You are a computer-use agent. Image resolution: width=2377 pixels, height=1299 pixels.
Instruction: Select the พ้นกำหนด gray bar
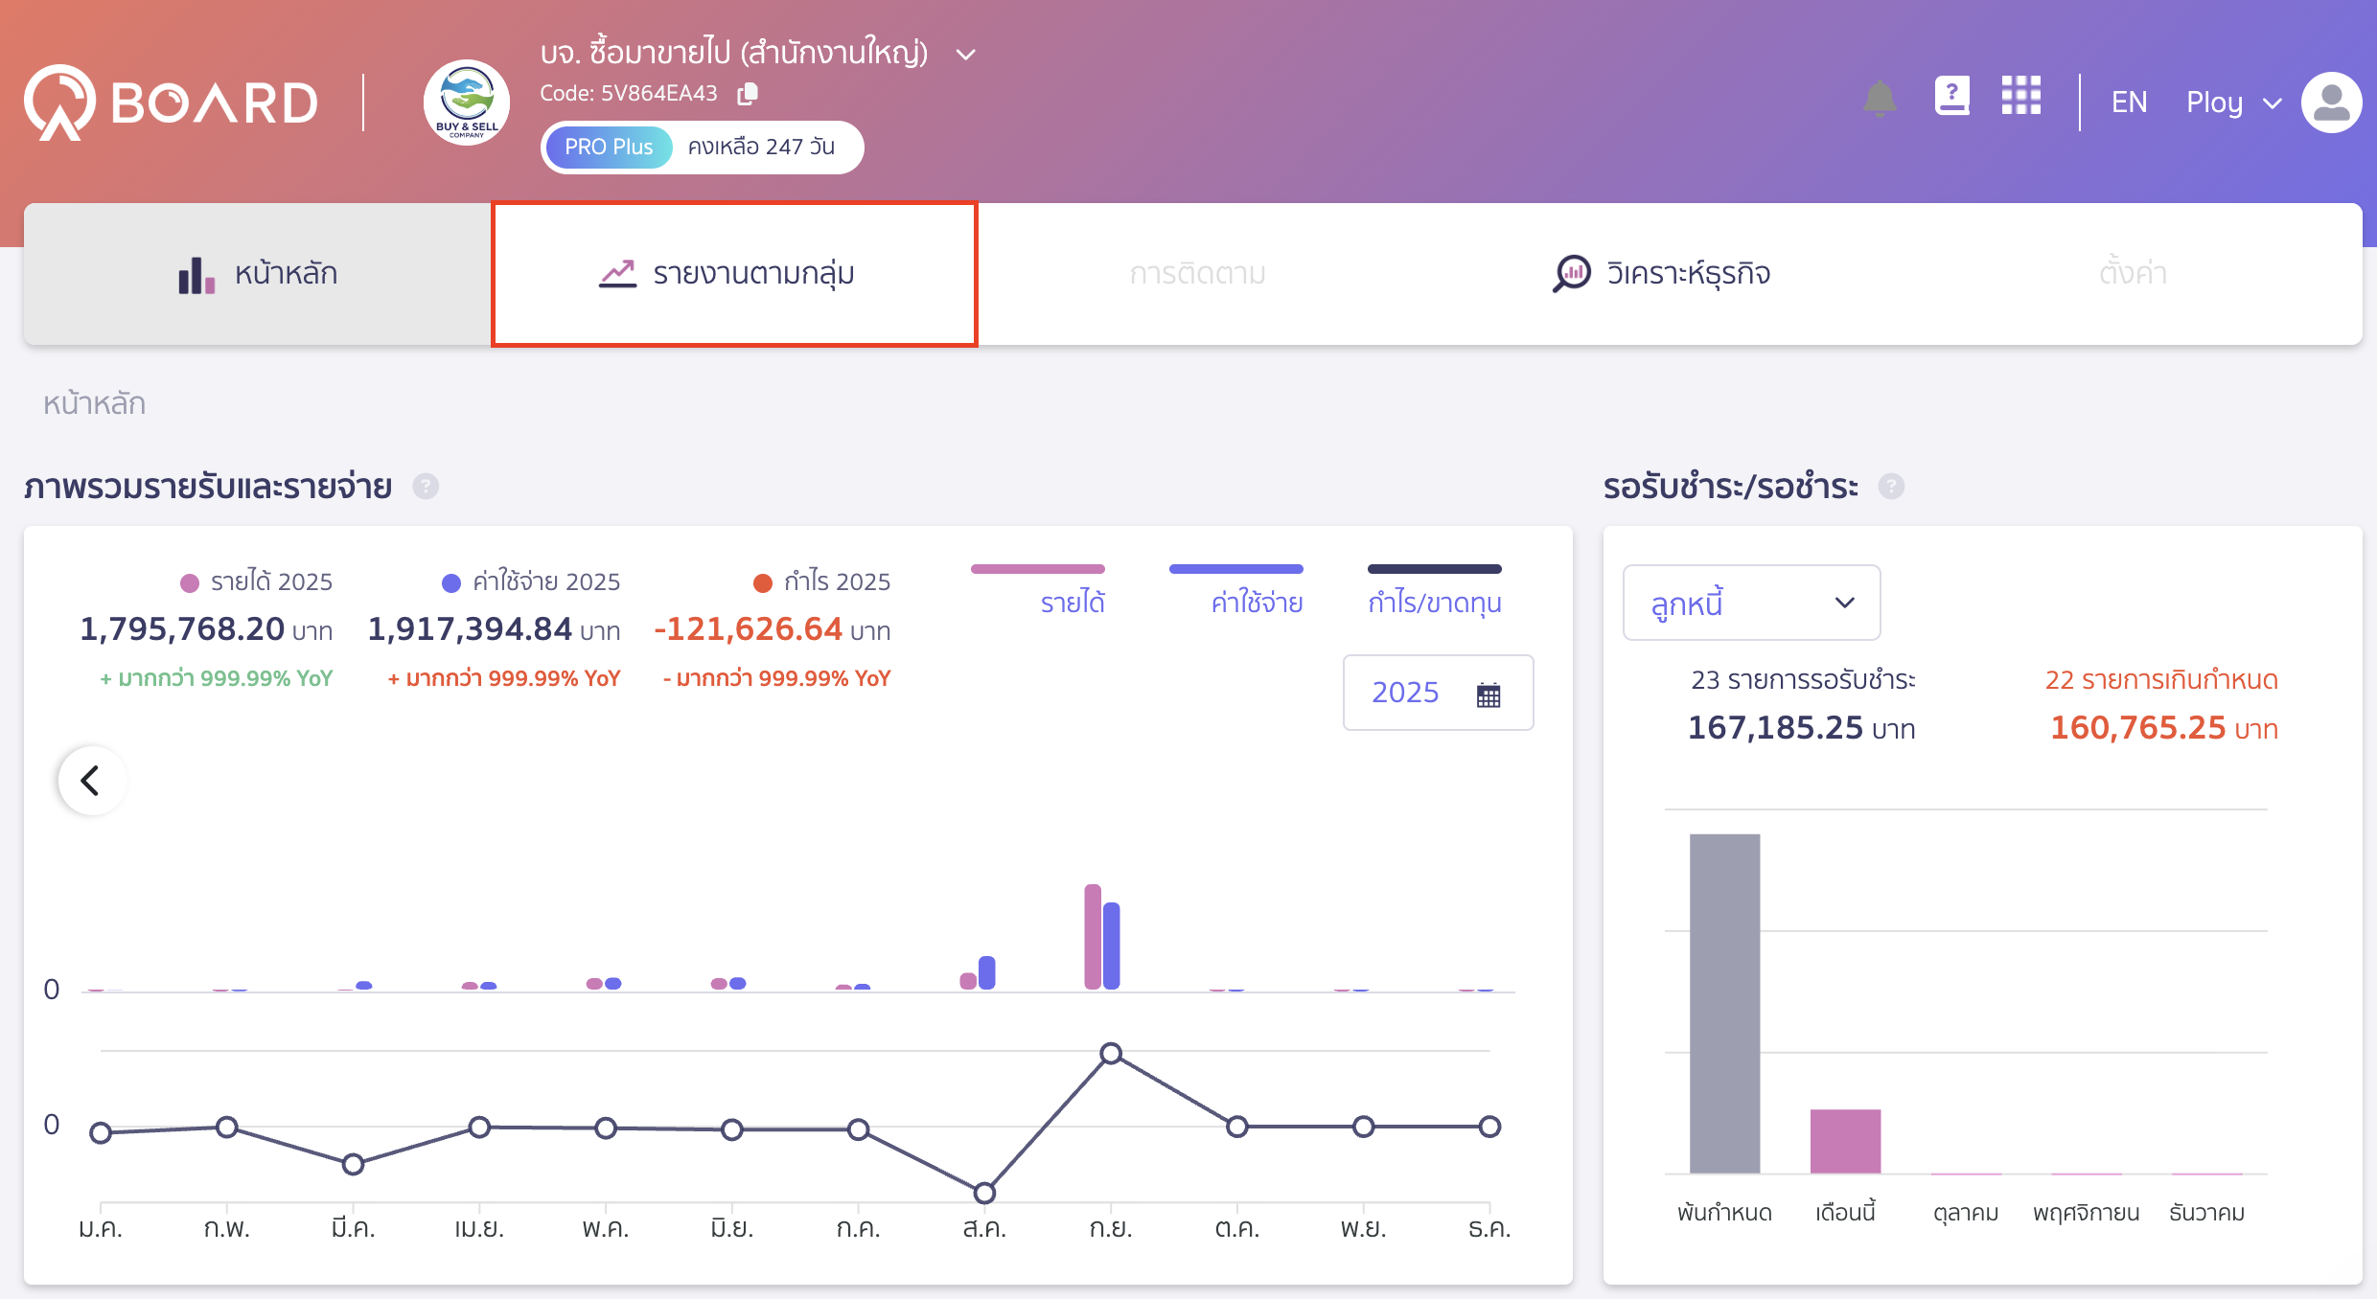point(1725,1006)
